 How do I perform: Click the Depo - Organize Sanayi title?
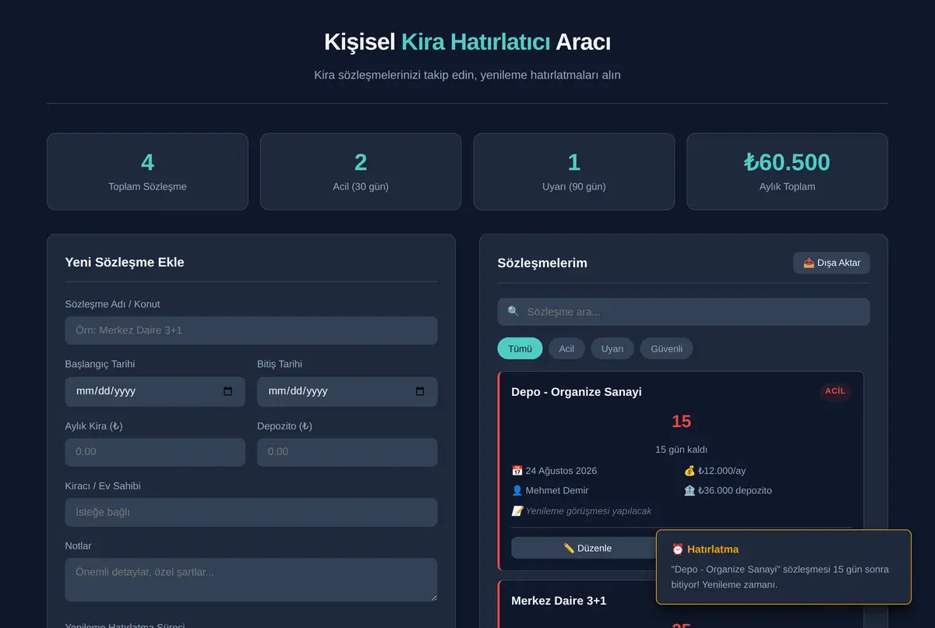tap(577, 392)
